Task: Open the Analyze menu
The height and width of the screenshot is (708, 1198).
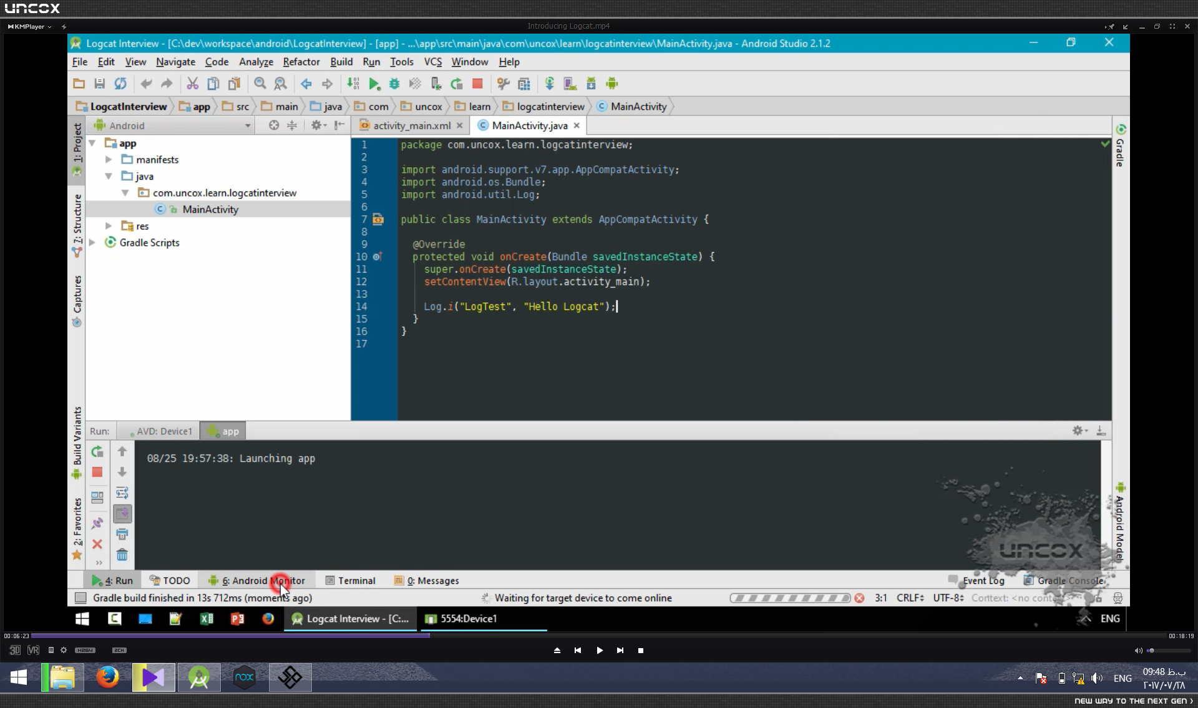Action: point(256,62)
